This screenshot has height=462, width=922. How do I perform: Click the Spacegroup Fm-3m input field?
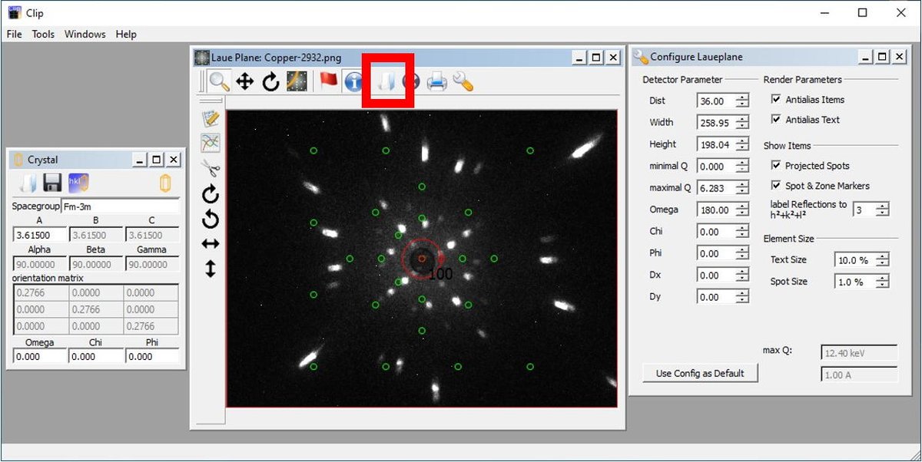click(119, 206)
